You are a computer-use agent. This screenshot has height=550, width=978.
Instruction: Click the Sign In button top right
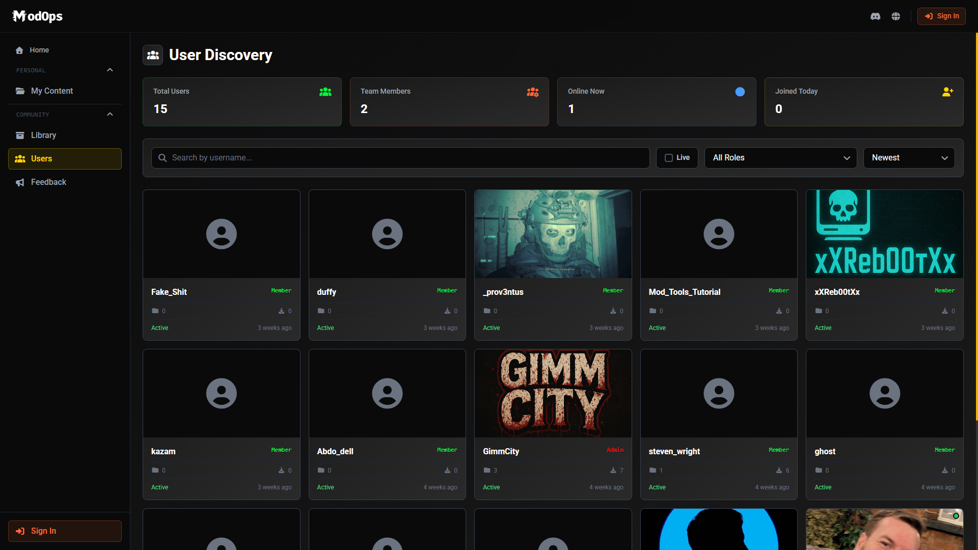tap(941, 16)
